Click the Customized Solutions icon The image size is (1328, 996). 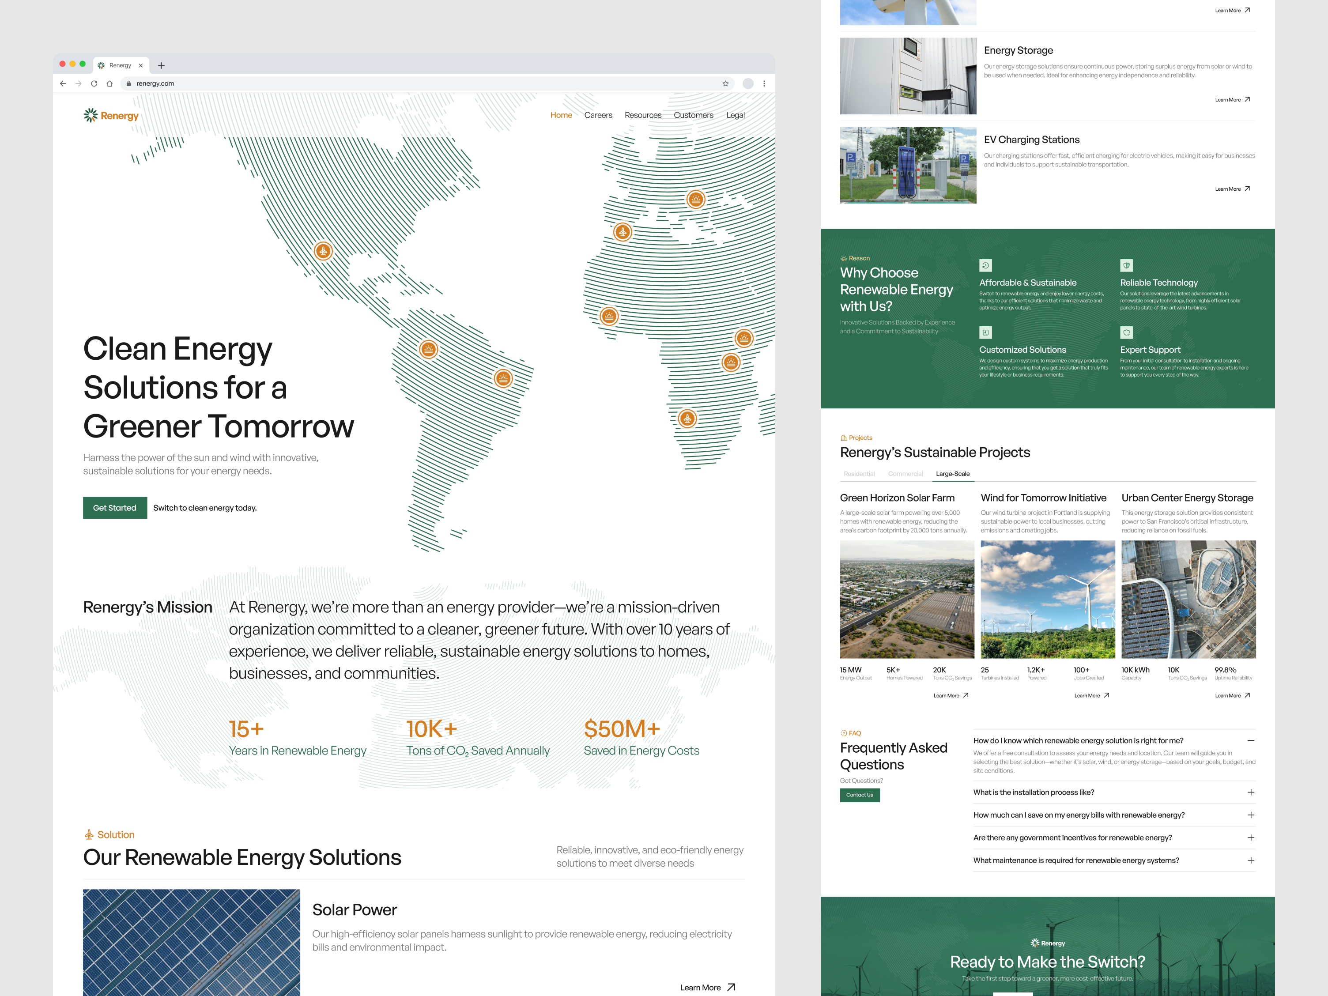point(986,332)
